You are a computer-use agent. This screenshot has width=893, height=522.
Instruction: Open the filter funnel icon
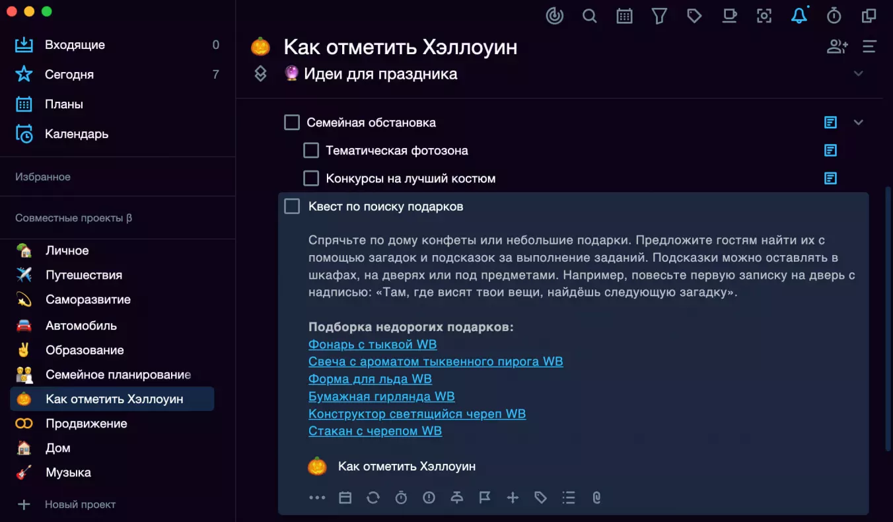click(x=659, y=16)
